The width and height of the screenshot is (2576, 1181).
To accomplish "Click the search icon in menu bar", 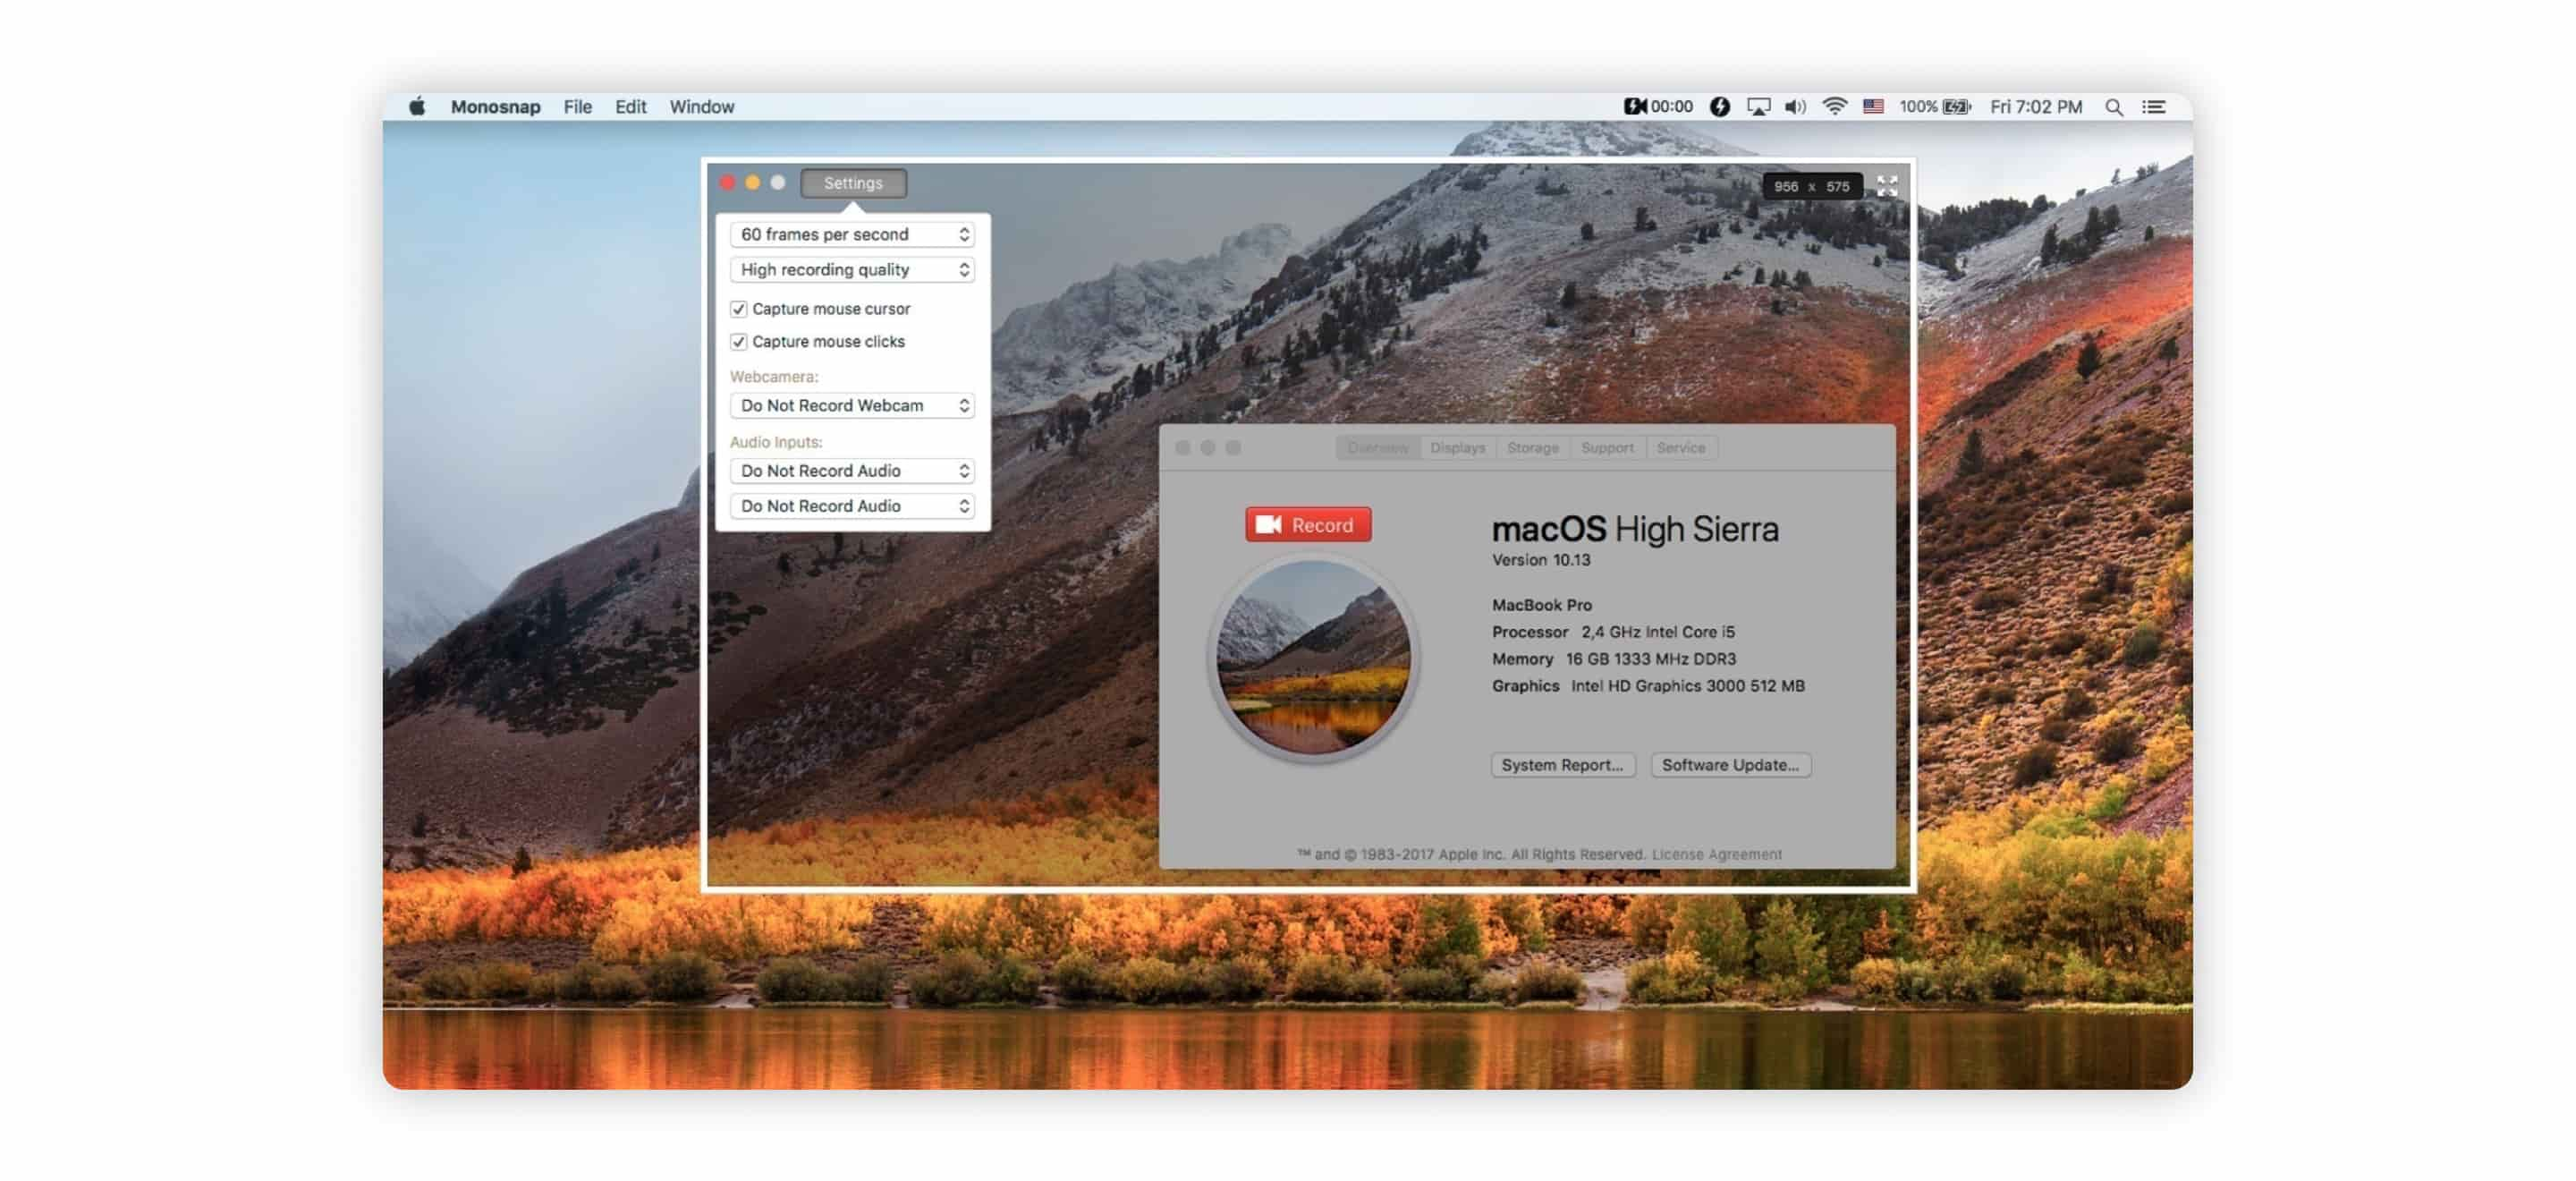I will pos(2113,105).
